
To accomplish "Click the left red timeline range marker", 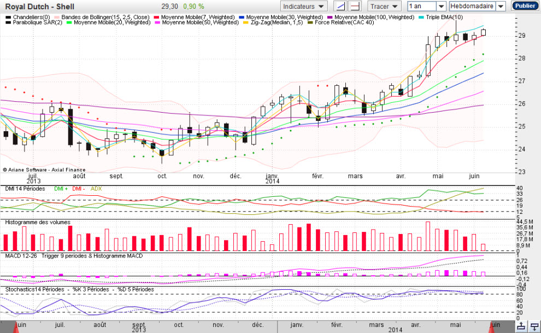I will tap(16, 327).
